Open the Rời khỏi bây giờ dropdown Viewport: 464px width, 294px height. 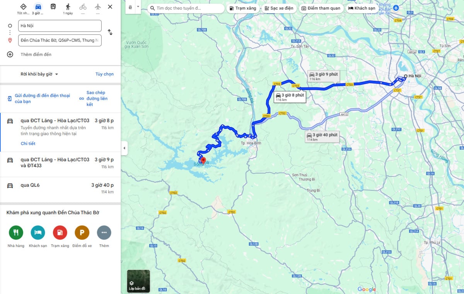[x=39, y=74]
